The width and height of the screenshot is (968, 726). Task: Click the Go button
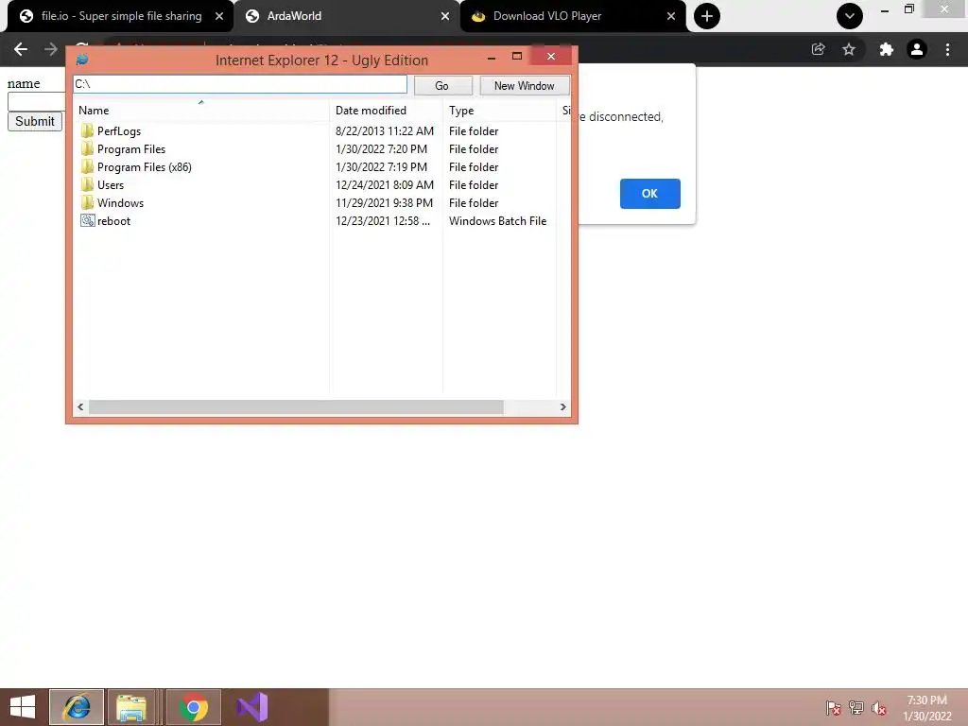click(x=442, y=86)
